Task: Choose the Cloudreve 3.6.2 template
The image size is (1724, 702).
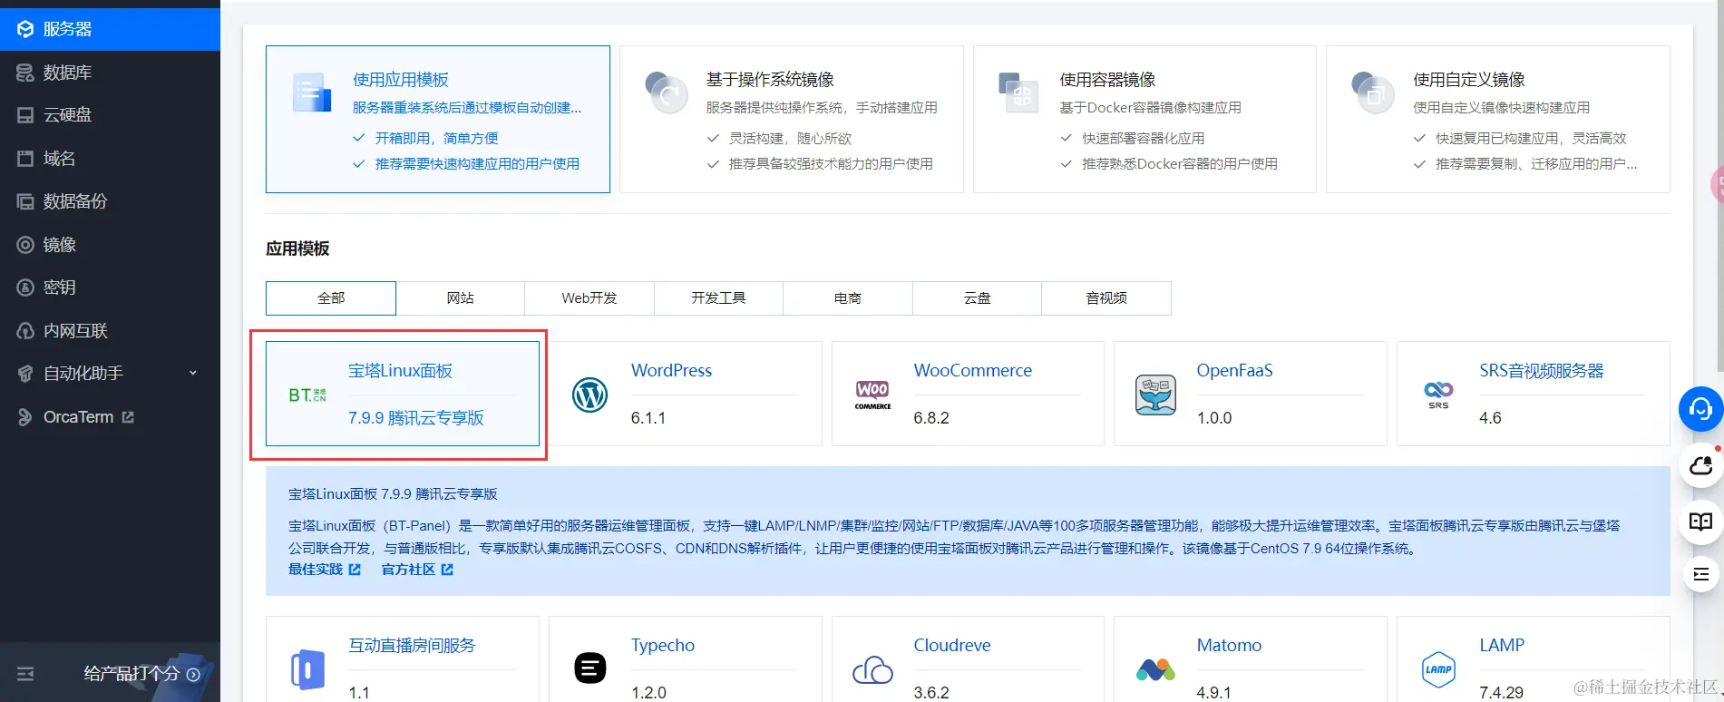Action: (968, 659)
